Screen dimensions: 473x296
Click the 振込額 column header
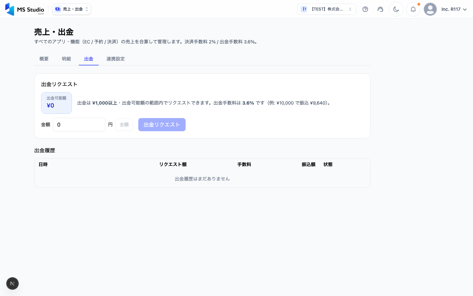(308, 164)
